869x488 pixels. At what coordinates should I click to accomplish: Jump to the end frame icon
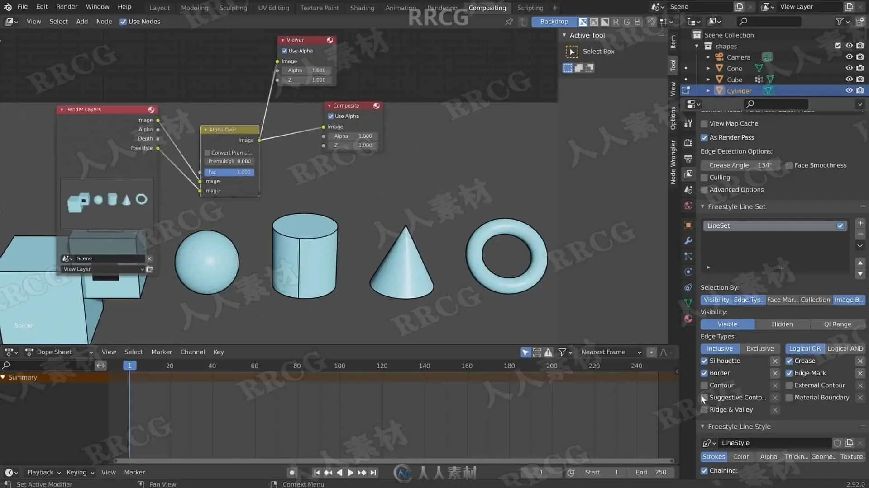click(373, 472)
